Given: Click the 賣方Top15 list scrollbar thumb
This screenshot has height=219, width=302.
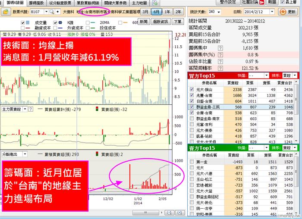Looking at the screenshot, I should [x=296, y=171].
